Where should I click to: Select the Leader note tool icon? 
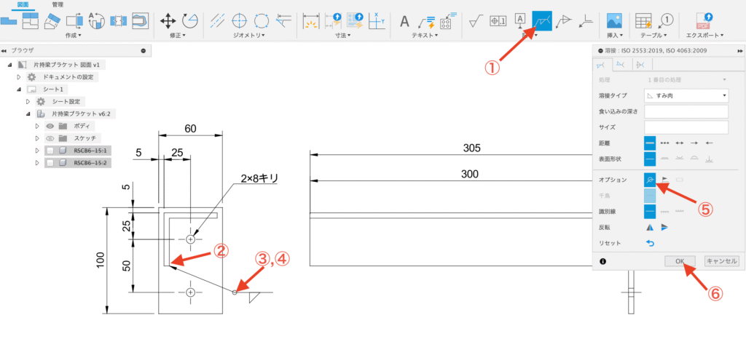point(426,21)
